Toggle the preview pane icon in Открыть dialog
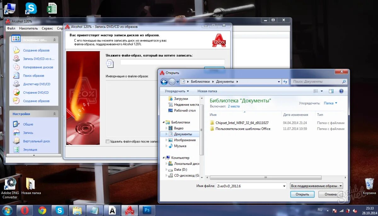Screen dimensions: 378x216 [331, 91]
